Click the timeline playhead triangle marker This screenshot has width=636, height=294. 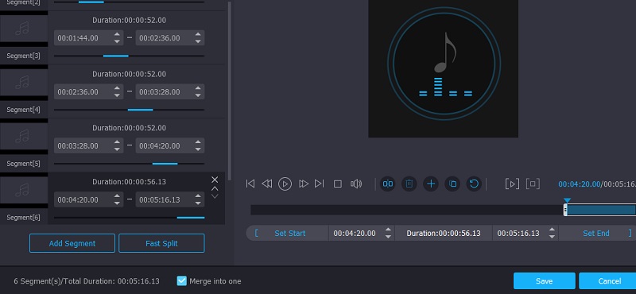567,200
